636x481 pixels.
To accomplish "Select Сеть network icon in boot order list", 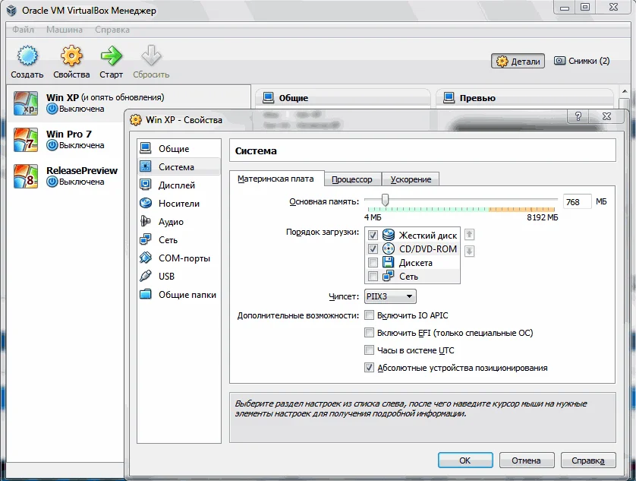I will [389, 277].
